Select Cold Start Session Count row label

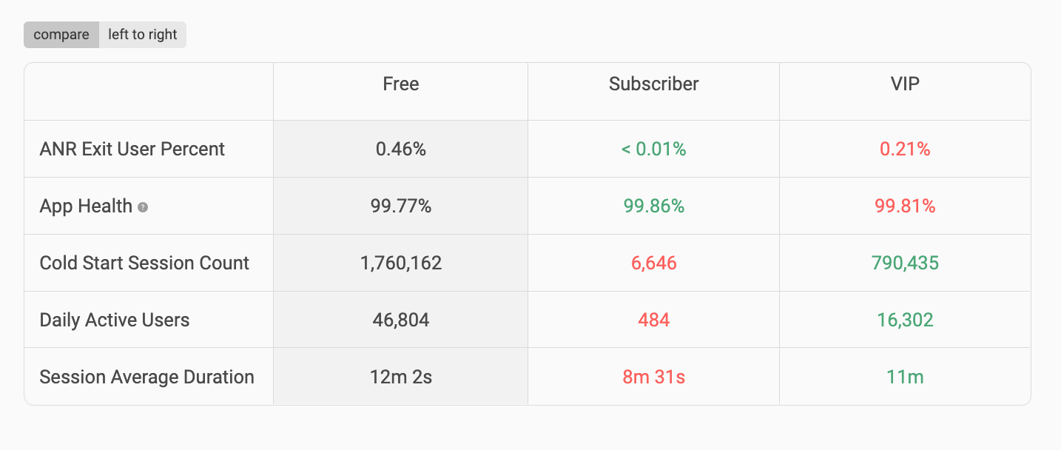[x=144, y=263]
